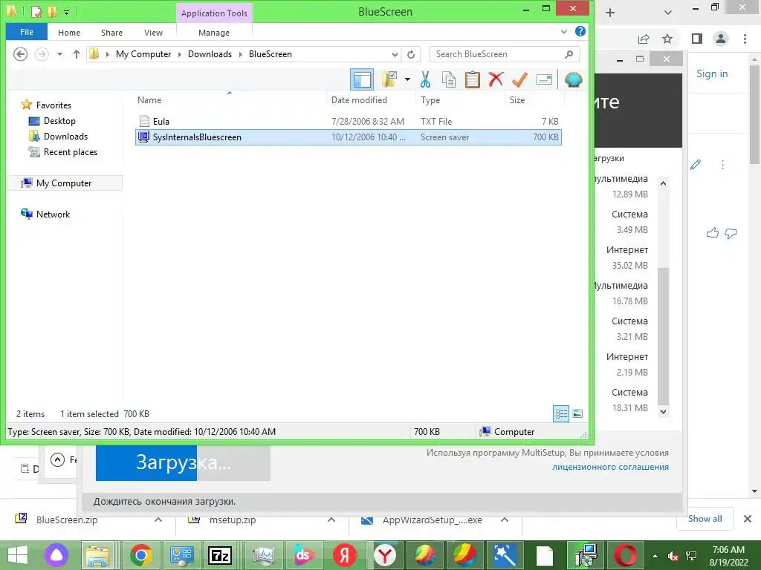Expand address bar history dropdown

pos(395,54)
